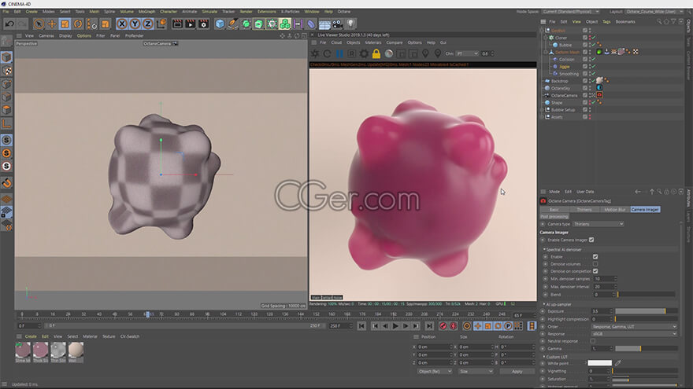Viewport: 693px width, 389px height.
Task: Click the blue Cube primitive icon
Action: point(220,24)
